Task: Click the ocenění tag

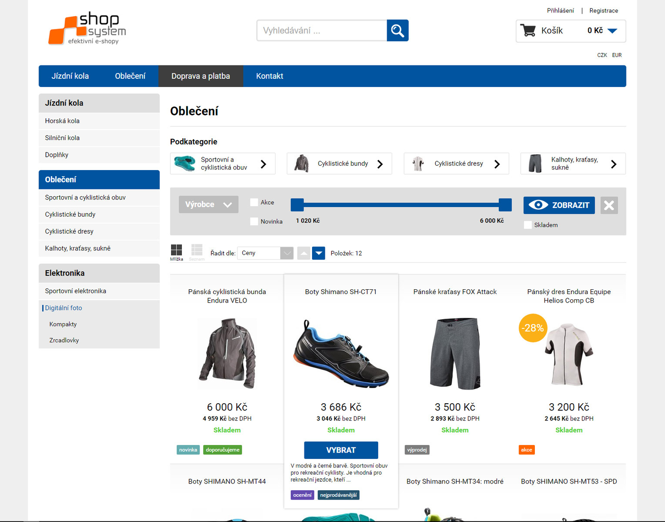Action: point(303,495)
